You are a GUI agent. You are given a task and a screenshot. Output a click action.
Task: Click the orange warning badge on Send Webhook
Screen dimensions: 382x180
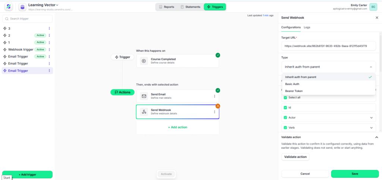218,106
